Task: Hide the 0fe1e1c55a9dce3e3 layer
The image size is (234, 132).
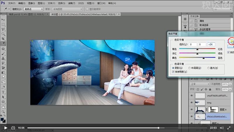Action: (192, 116)
